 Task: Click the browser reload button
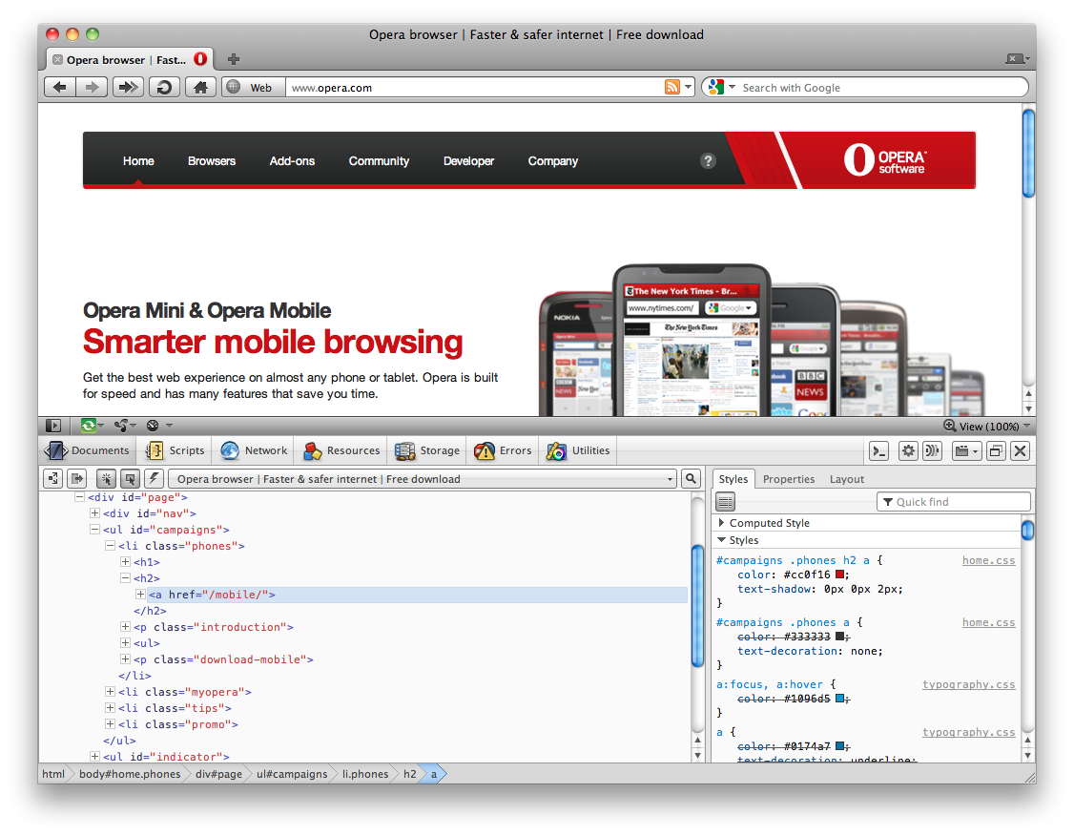[164, 88]
